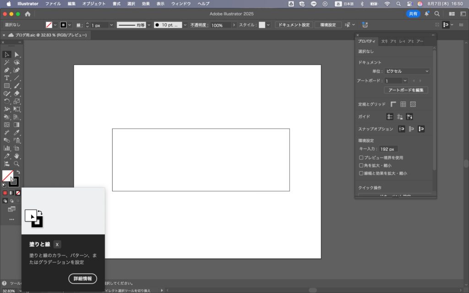This screenshot has height=293, width=469.
Task: Enable 線幅と効果を拡大・縮小 checkbox
Action: [361, 173]
